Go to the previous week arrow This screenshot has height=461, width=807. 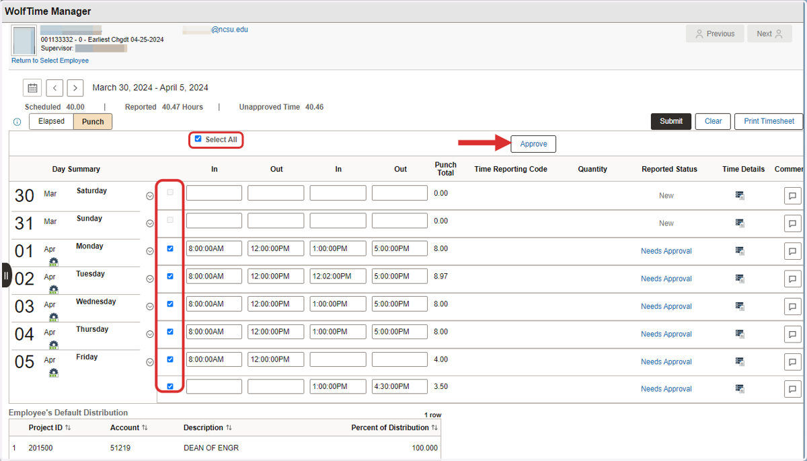click(x=54, y=87)
